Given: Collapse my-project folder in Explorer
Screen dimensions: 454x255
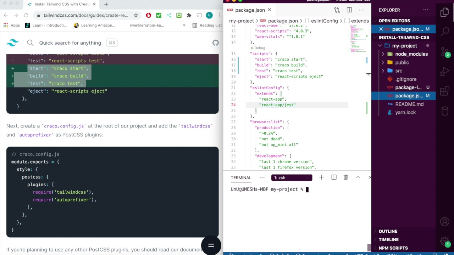Looking at the screenshot, I should click(380, 46).
